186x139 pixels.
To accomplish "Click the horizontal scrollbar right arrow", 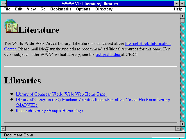I will point(178,129).
